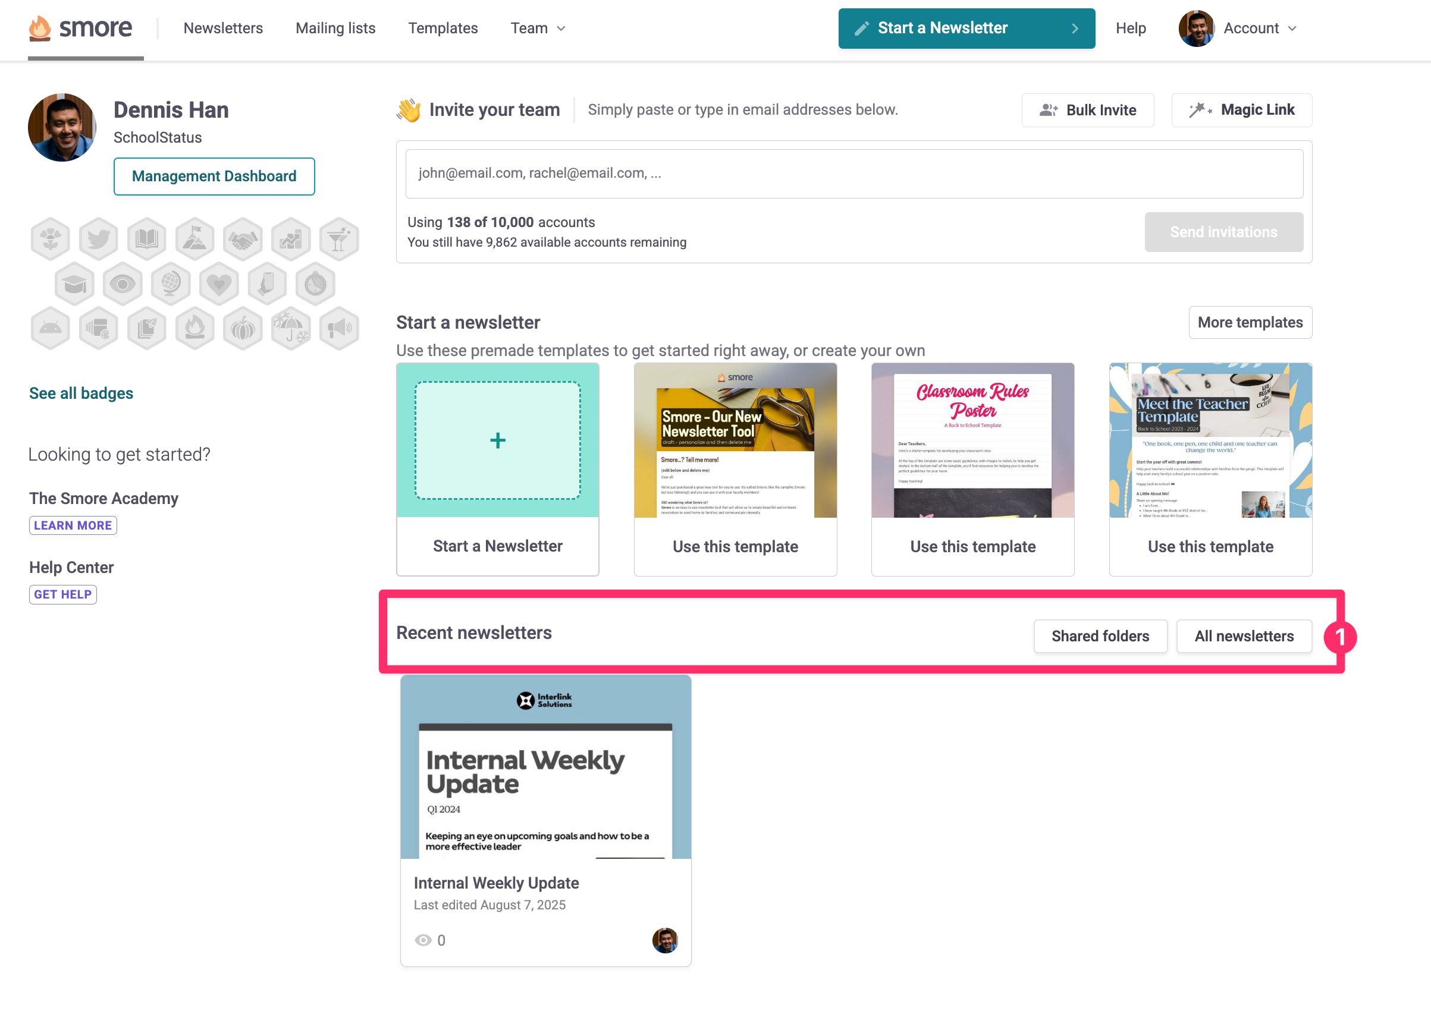Click the Smore flame logo
Image resolution: width=1431 pixels, height=1014 pixels.
(x=40, y=28)
